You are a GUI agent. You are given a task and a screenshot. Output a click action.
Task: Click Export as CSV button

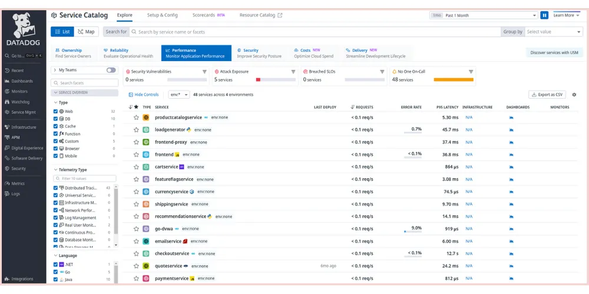547,95
